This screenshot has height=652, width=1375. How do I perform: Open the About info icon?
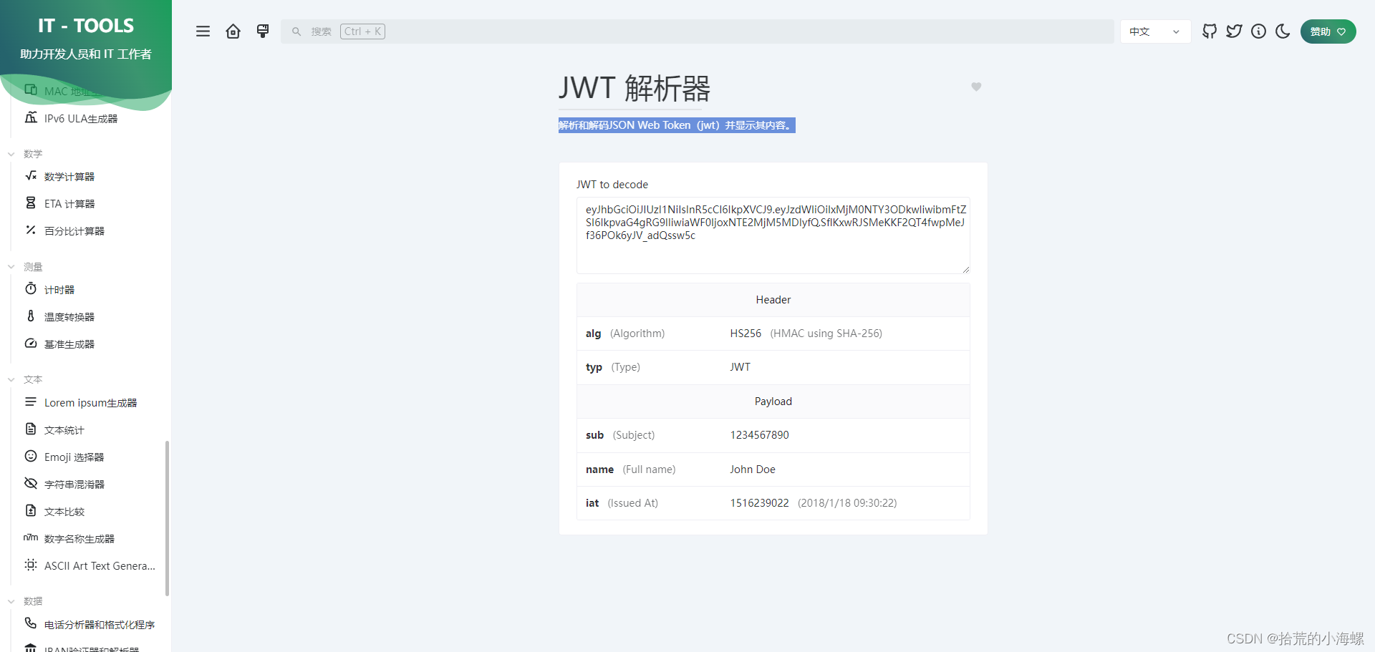[1258, 31]
